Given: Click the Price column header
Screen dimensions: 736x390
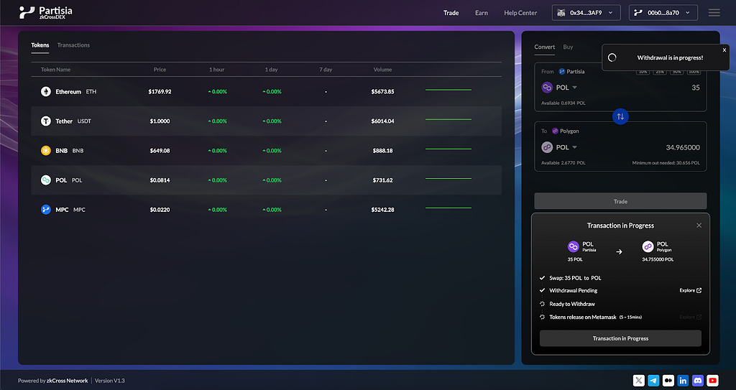Looking at the screenshot, I should click(160, 70).
